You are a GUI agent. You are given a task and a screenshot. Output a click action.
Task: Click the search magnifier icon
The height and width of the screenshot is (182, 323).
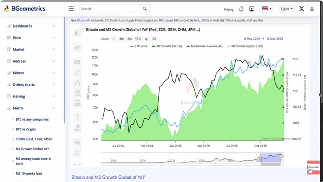pyautogui.click(x=145, y=8)
